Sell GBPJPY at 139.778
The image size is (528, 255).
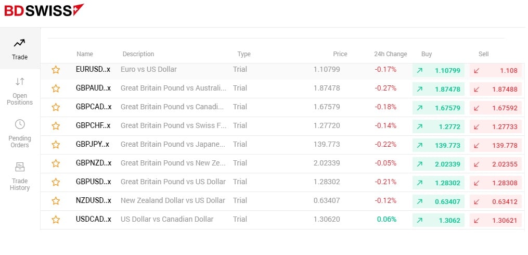pos(495,145)
